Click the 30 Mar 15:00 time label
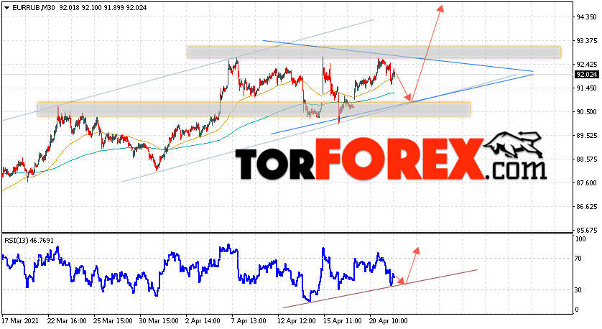602x329 pixels. 159,320
